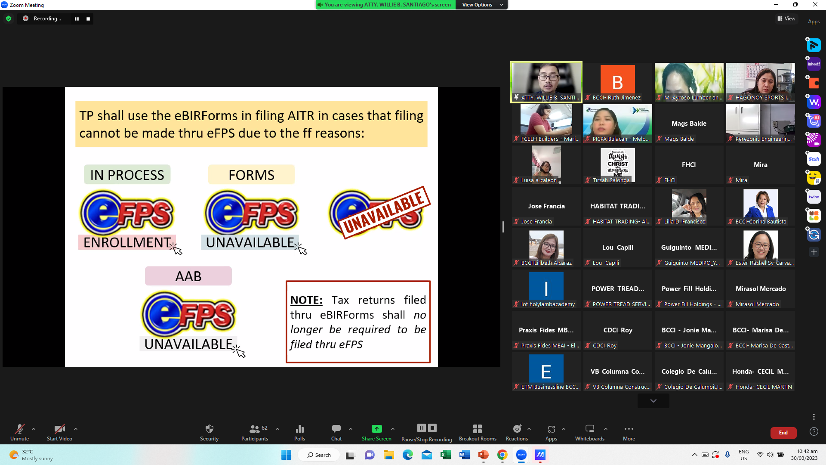Open the vertical three-dot options menu
Viewport: 826px width, 465px height.
[x=814, y=417]
